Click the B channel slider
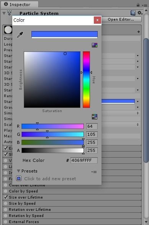 click(x=52, y=142)
